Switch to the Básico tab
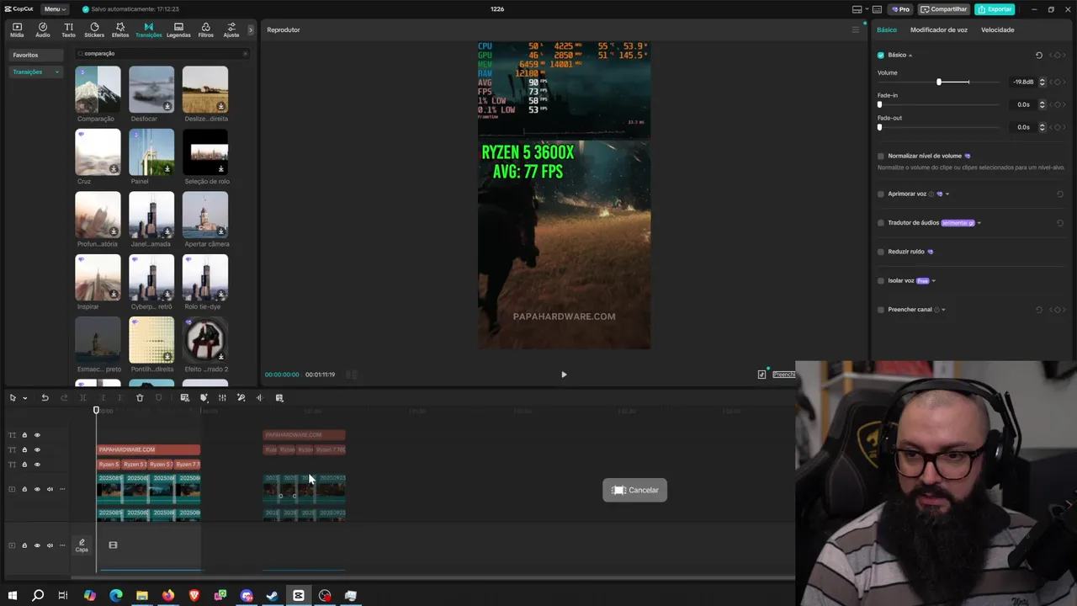Image resolution: width=1077 pixels, height=606 pixels. tap(887, 29)
